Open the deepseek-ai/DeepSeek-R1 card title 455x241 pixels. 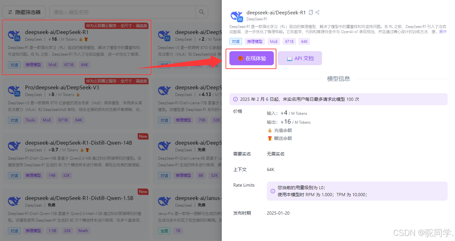coord(57,32)
